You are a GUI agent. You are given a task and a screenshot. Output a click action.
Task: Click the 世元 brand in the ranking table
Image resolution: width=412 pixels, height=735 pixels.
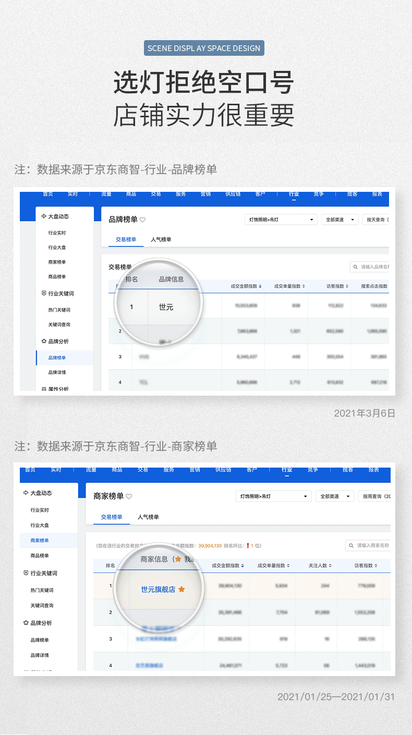coord(166,307)
